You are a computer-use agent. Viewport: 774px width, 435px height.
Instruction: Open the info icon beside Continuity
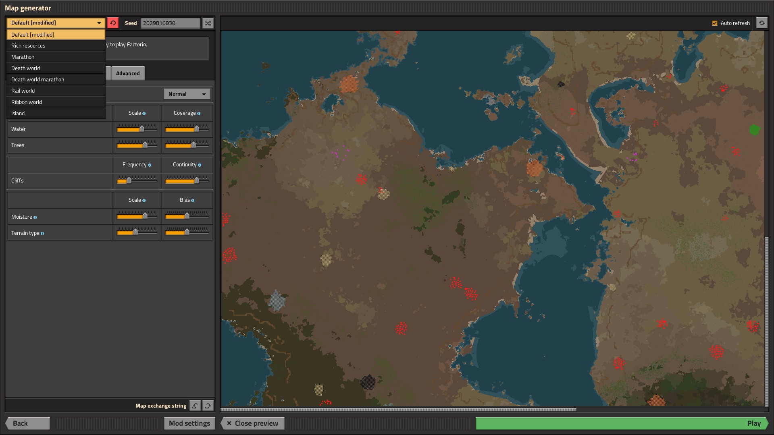click(200, 165)
